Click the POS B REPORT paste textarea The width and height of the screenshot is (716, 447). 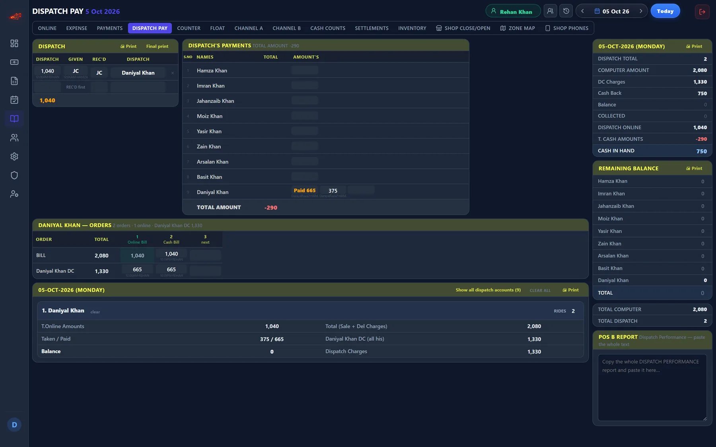point(652,387)
